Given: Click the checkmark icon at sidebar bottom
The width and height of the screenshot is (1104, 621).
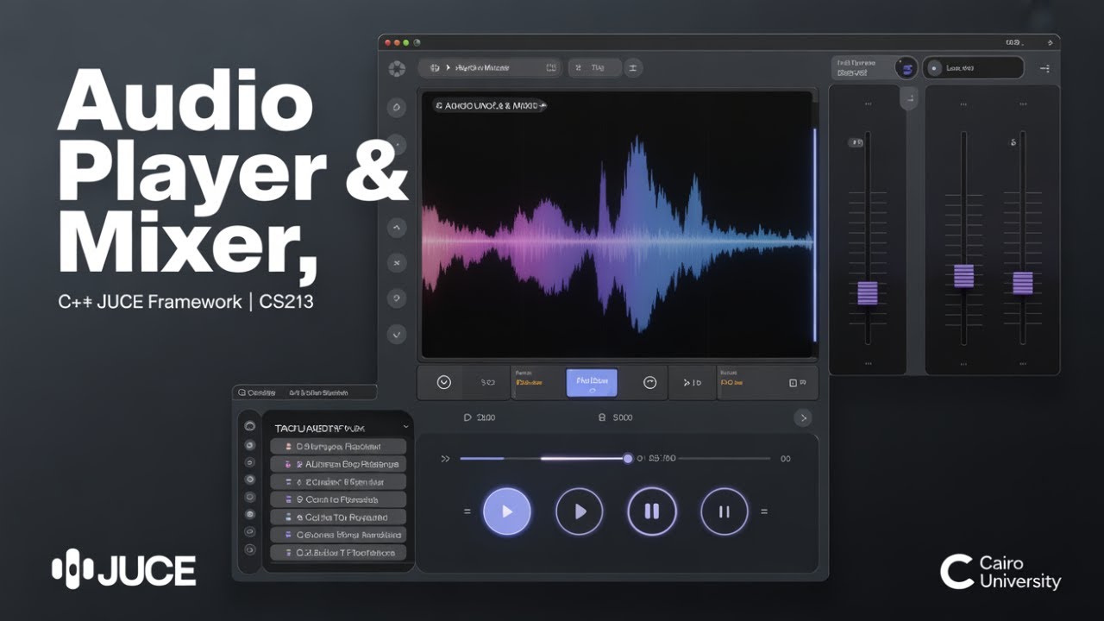Looking at the screenshot, I should [x=397, y=333].
